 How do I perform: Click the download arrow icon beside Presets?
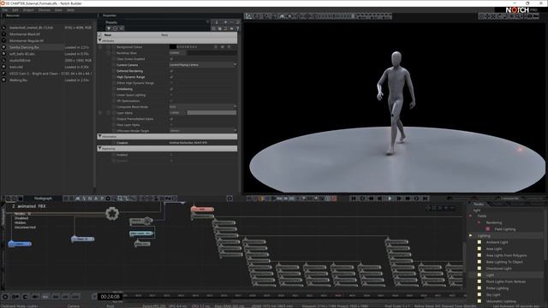[x=217, y=22]
